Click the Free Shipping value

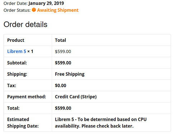click(70, 74)
